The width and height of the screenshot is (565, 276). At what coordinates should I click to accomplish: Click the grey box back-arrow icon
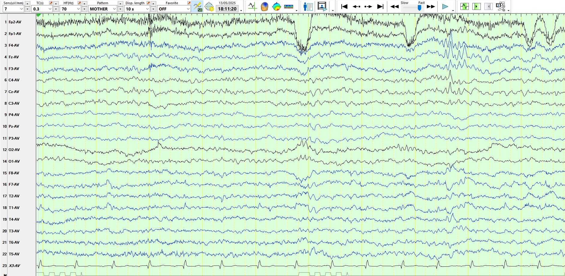click(x=489, y=6)
